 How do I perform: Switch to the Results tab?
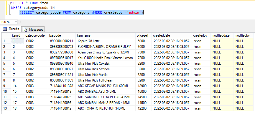point(11,29)
